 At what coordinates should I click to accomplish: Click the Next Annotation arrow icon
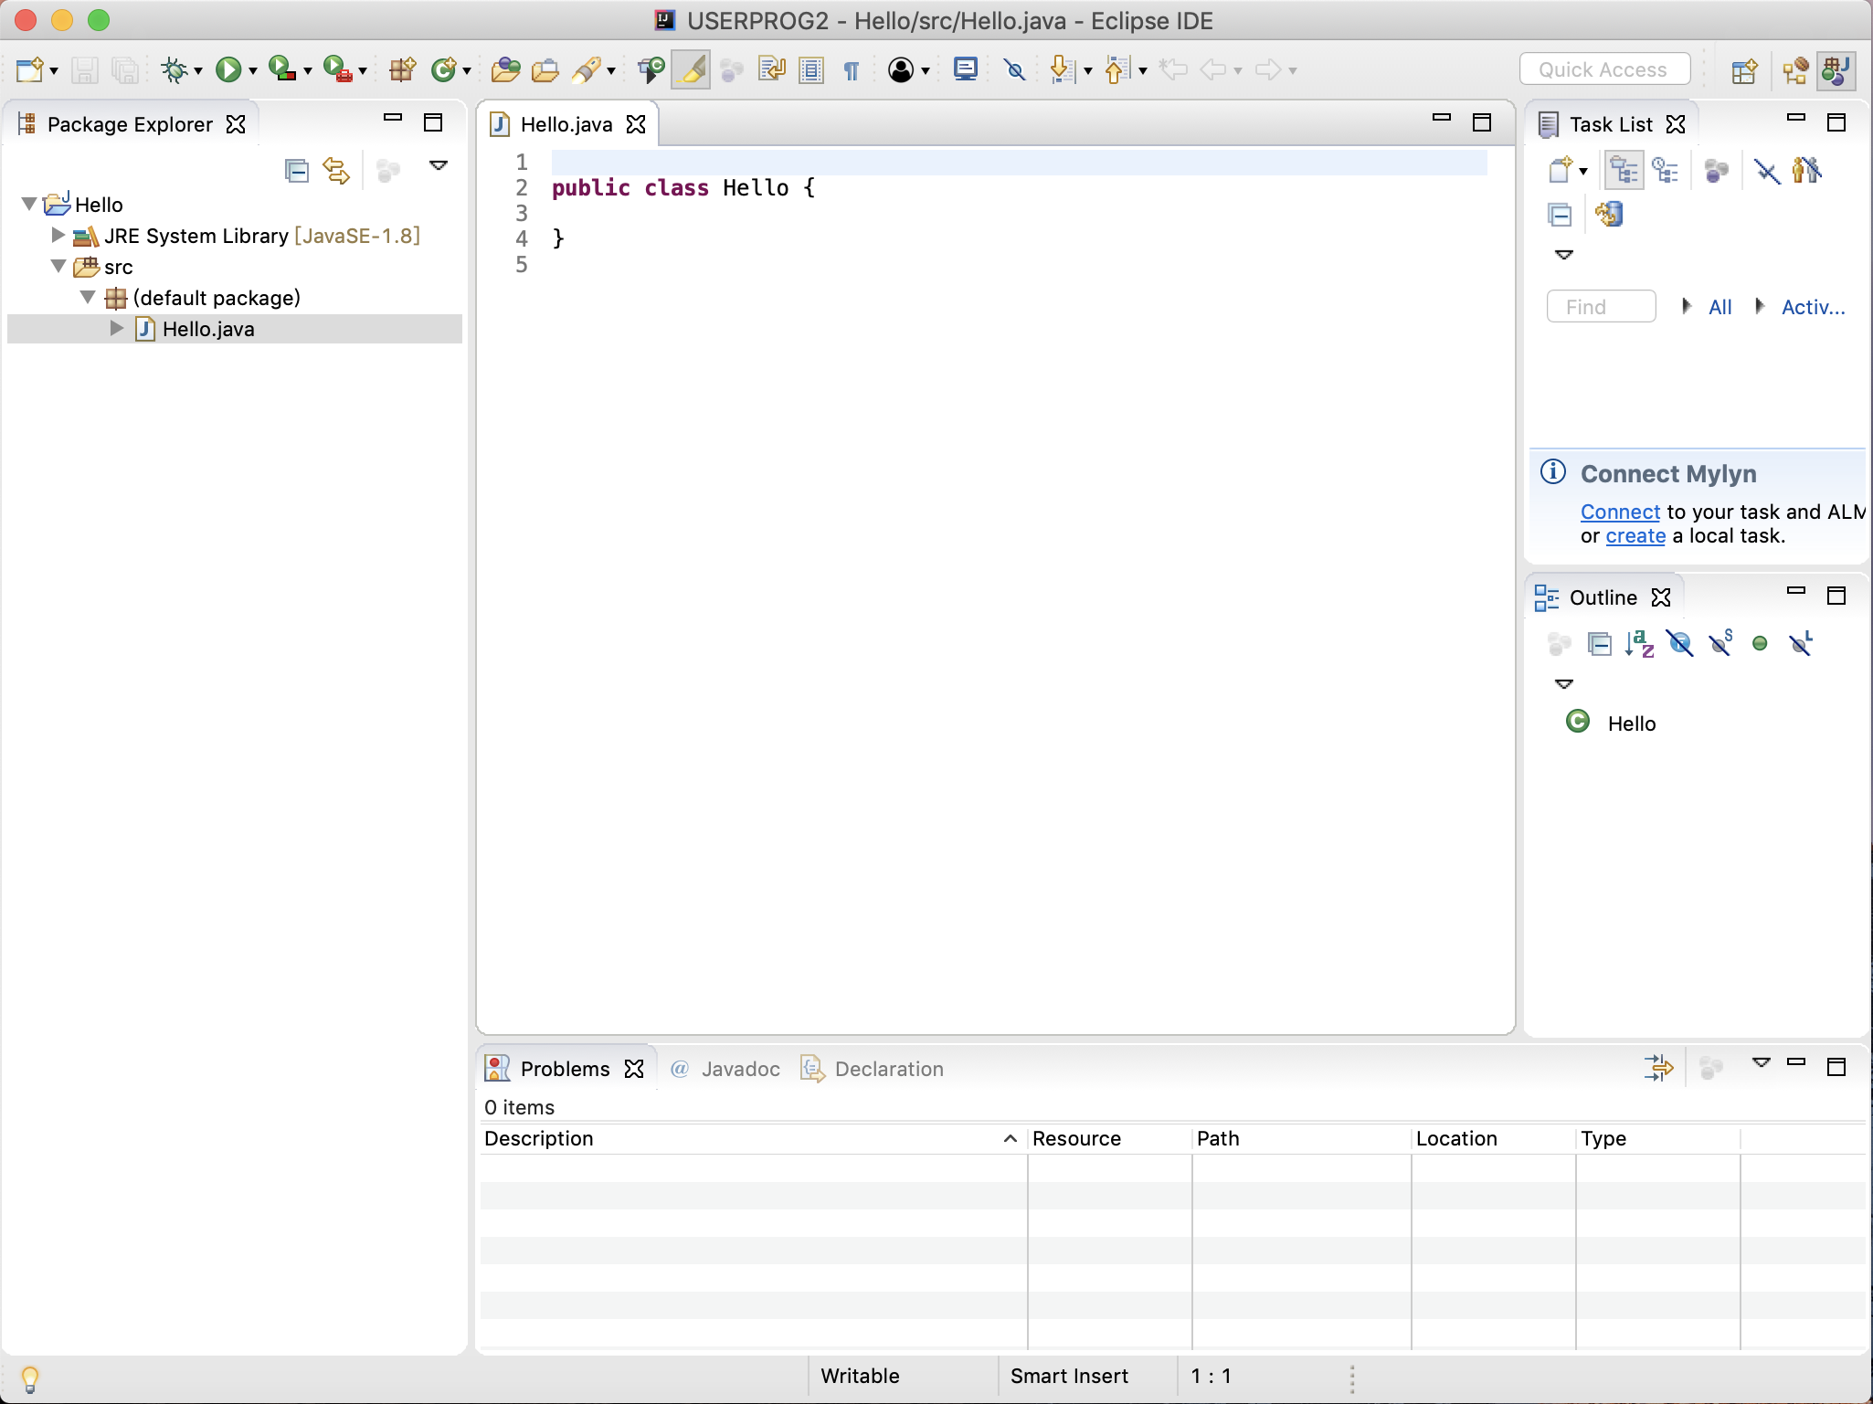click(x=1062, y=69)
